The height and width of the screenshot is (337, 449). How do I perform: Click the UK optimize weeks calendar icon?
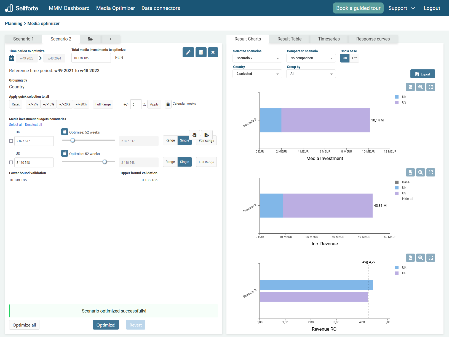point(65,132)
